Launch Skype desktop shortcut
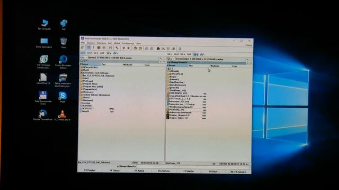The image size is (339, 190). (x=63, y=97)
